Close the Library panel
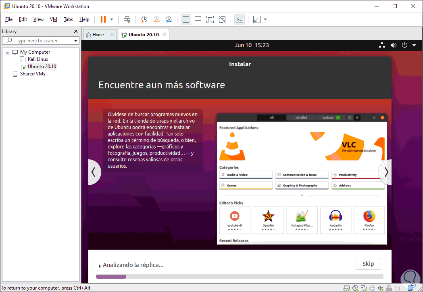Screen dimensions: 423x292 tap(76, 31)
